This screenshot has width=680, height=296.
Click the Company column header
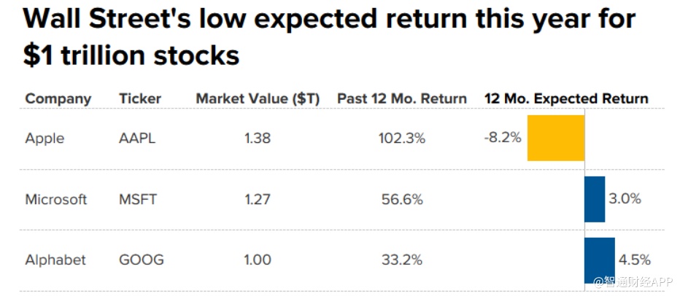[x=58, y=98]
